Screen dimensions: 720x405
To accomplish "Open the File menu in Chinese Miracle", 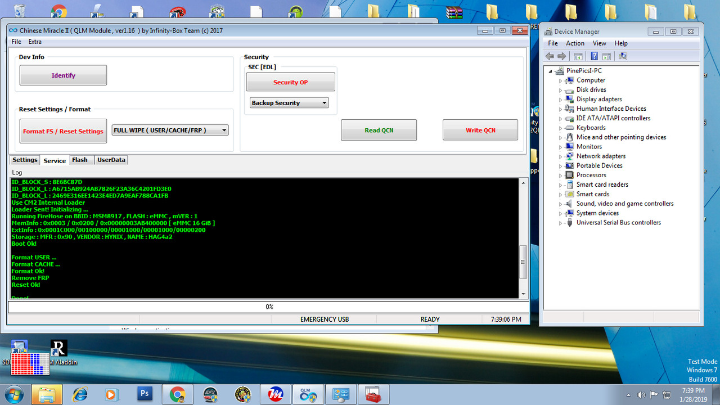I will tap(16, 42).
